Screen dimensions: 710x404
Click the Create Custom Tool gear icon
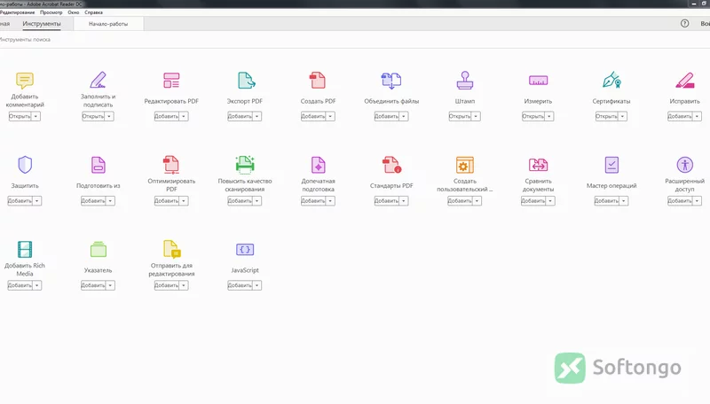pyautogui.click(x=464, y=165)
